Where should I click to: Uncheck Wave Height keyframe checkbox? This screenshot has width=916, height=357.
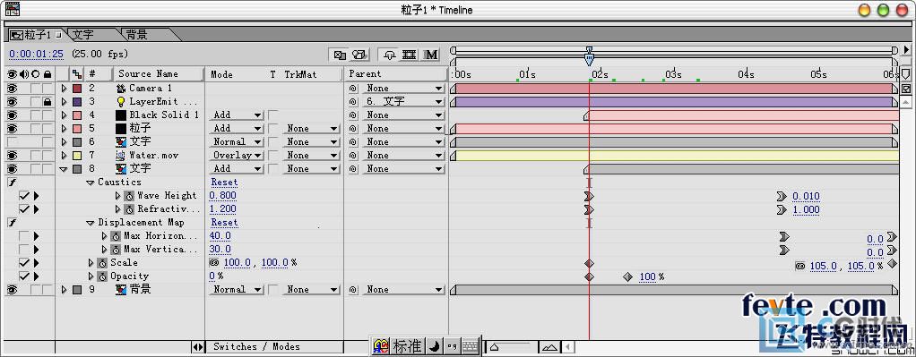coord(24,196)
